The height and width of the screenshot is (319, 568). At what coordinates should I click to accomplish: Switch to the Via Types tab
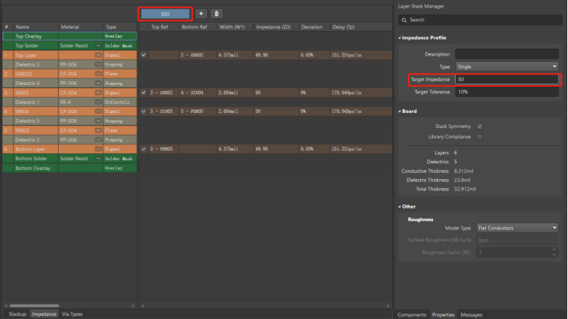click(x=72, y=314)
